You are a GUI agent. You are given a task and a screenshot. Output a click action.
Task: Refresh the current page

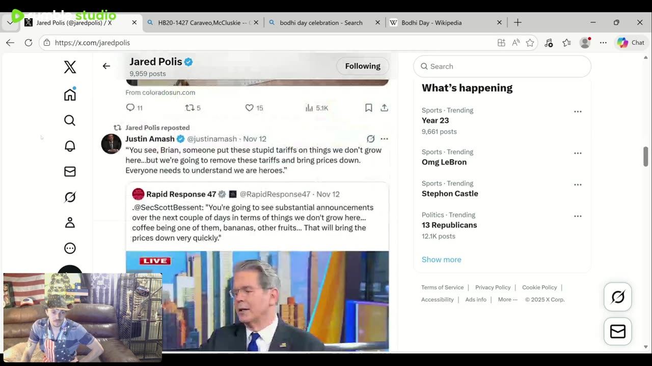[29, 43]
